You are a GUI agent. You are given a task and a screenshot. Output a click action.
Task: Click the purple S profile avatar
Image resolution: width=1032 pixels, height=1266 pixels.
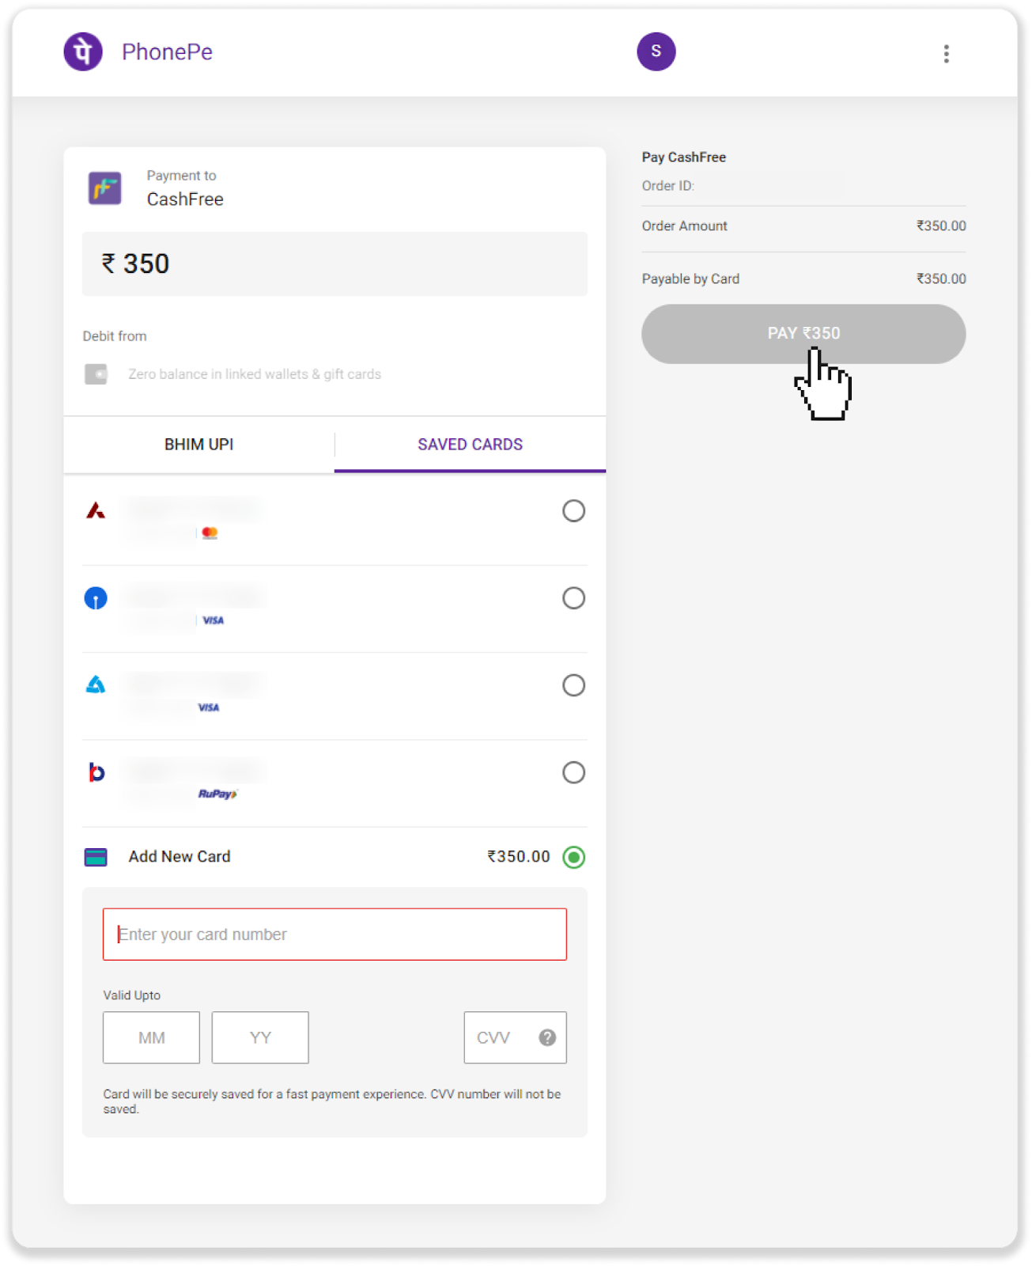(656, 52)
